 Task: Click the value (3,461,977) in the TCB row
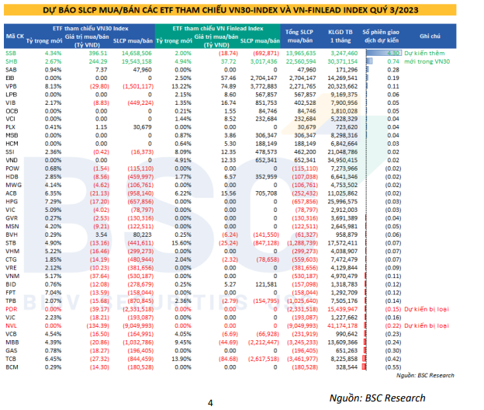point(302,359)
